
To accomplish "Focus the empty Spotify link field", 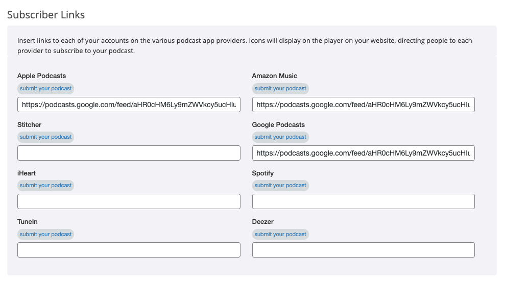I will tap(363, 201).
